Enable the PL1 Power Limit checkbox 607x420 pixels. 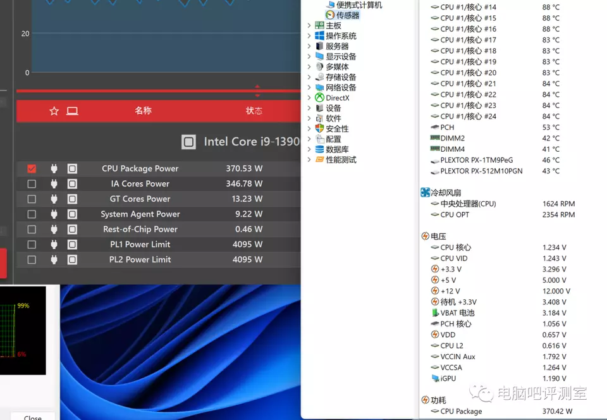point(32,245)
